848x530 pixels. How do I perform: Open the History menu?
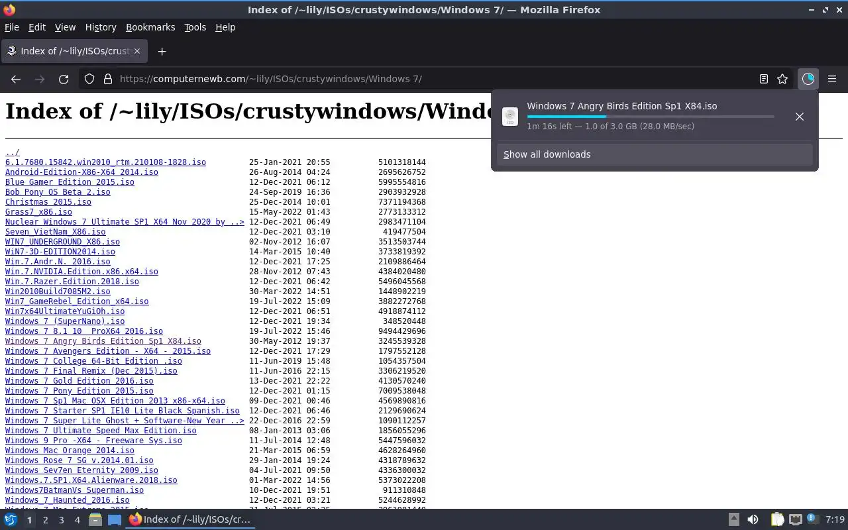pos(101,27)
